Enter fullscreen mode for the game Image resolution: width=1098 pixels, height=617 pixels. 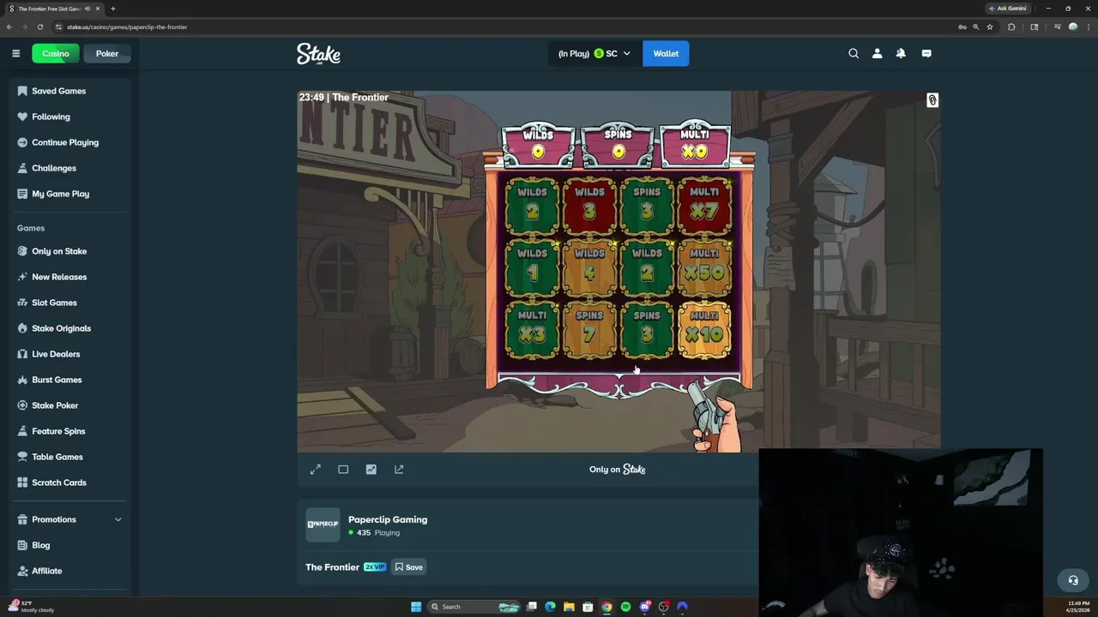(316, 470)
